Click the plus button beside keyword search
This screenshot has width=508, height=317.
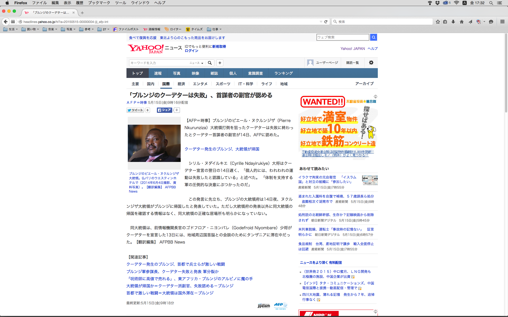(220, 63)
